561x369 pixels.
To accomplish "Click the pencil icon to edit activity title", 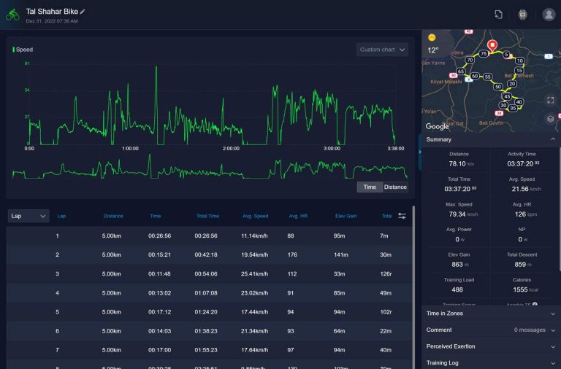I will click(x=83, y=12).
